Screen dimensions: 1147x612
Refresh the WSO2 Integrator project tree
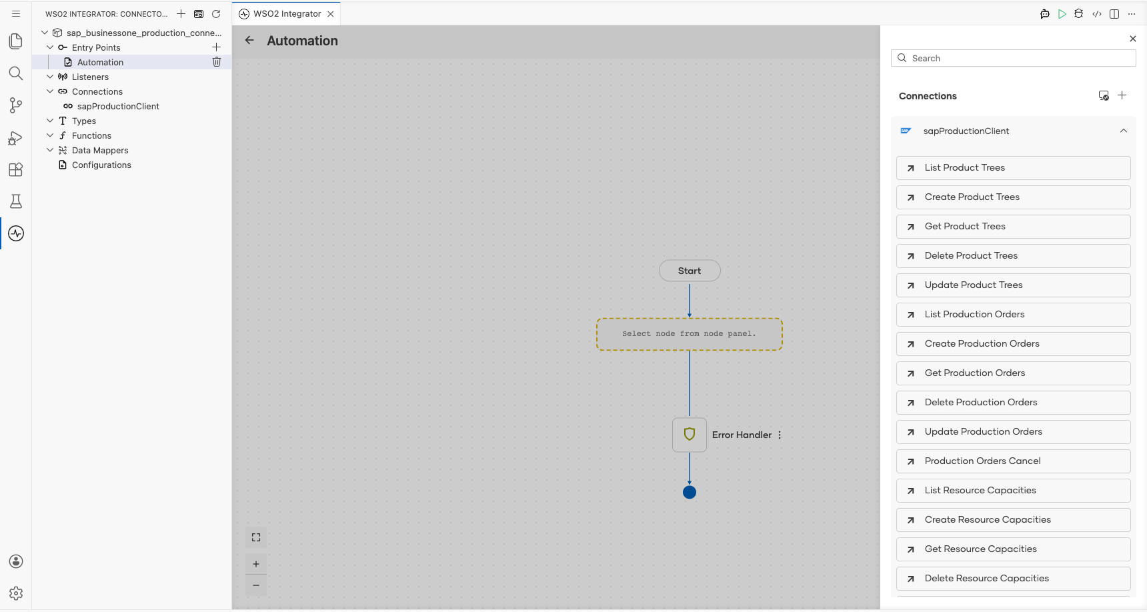coord(216,13)
